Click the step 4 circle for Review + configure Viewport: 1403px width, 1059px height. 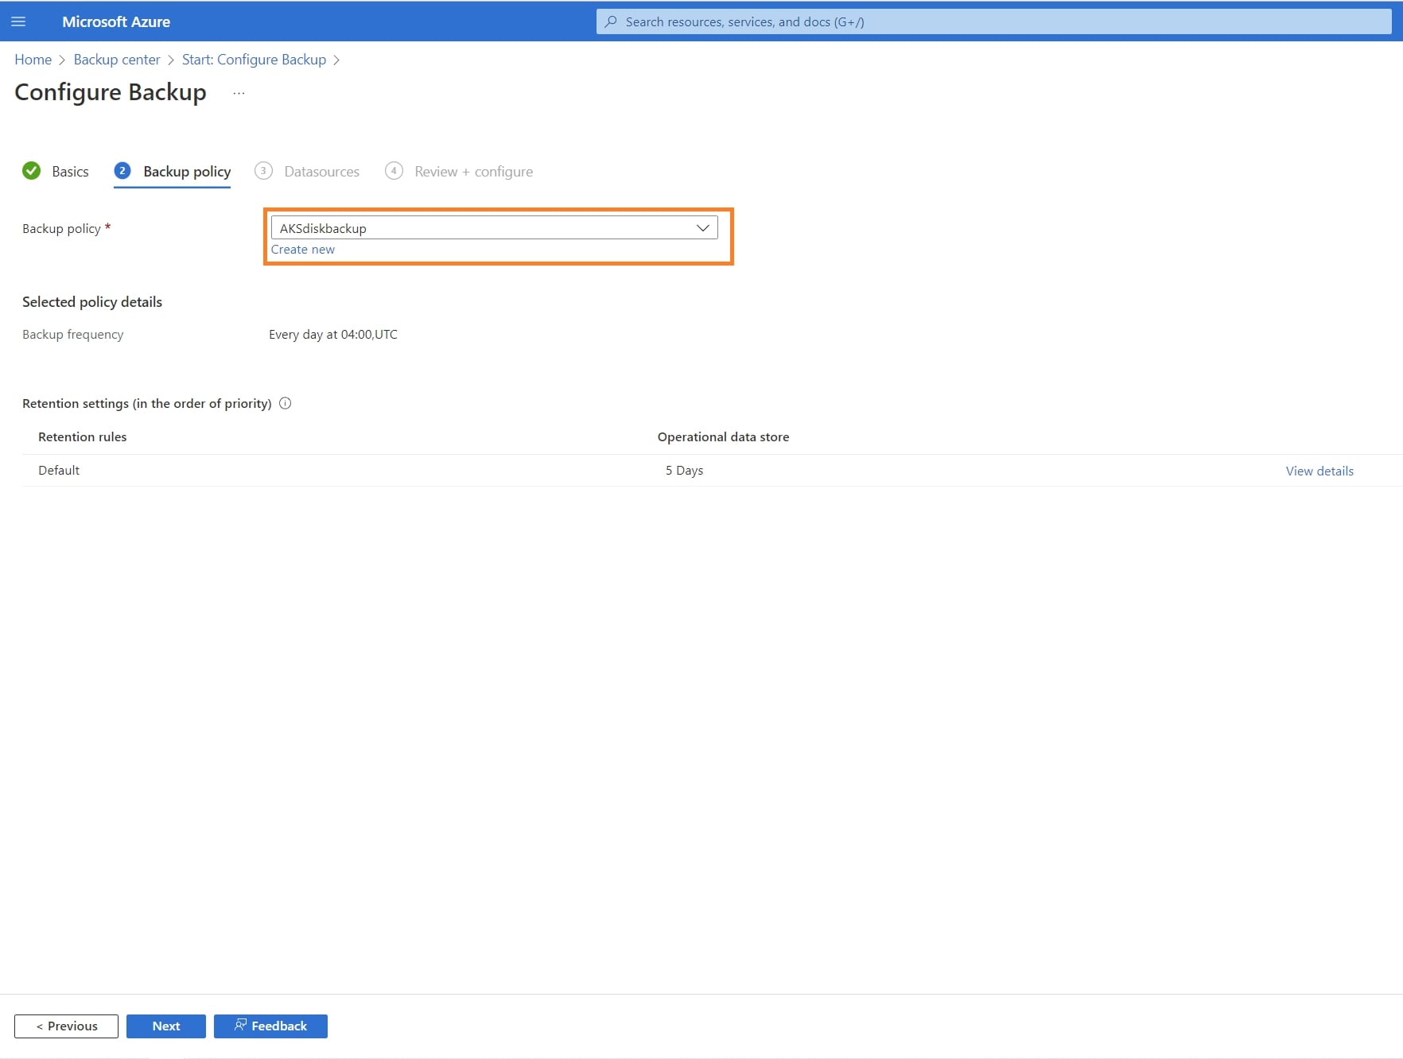pyautogui.click(x=394, y=171)
